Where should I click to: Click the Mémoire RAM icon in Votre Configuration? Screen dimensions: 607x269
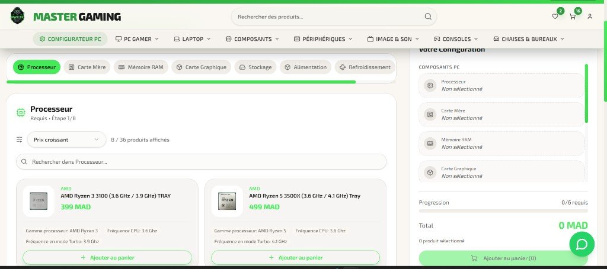click(x=430, y=143)
